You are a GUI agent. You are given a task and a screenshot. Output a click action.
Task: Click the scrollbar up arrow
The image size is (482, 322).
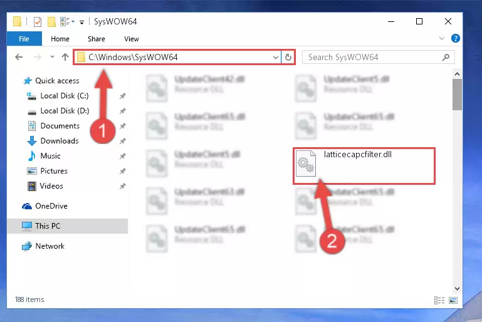coord(457,74)
